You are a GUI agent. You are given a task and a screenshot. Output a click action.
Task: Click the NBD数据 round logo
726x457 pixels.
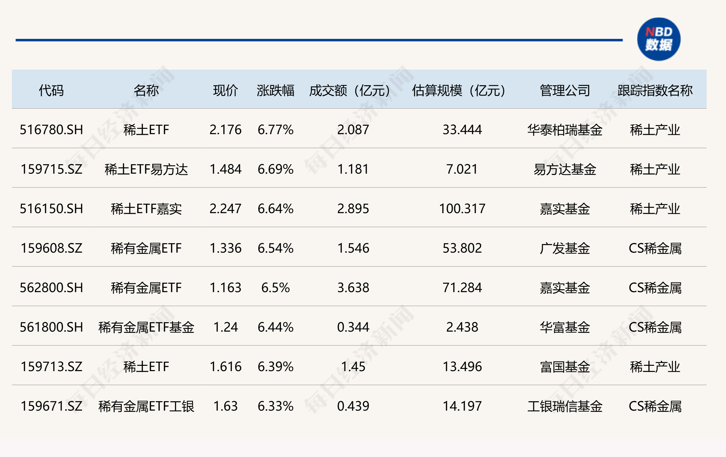coord(659,39)
